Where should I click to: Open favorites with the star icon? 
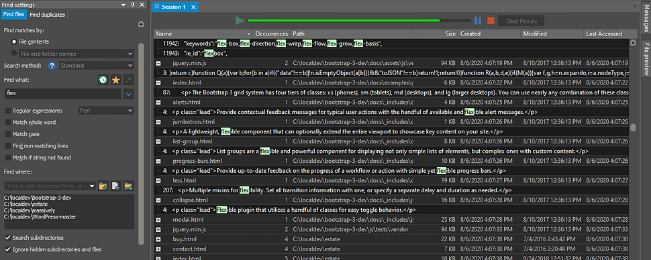[116, 80]
